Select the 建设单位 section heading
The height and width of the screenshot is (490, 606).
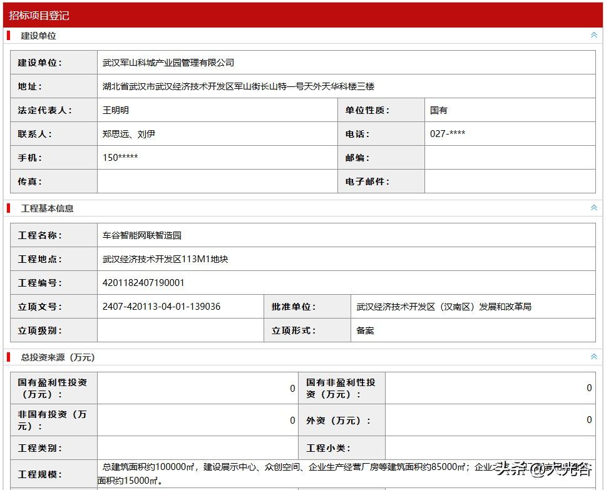click(x=38, y=36)
